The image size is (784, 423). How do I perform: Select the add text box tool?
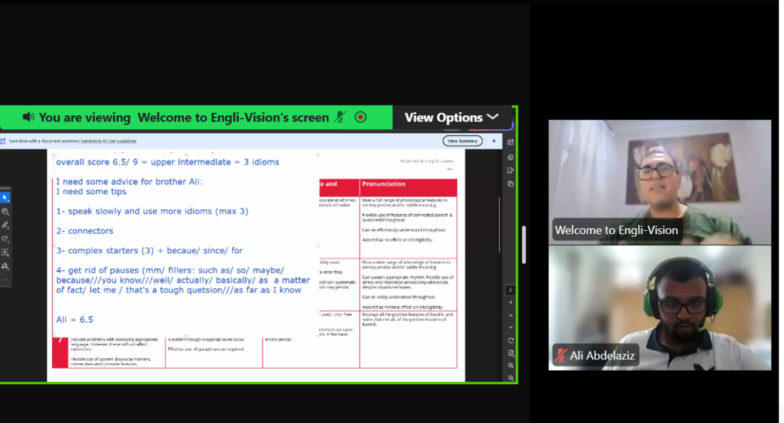click(x=5, y=252)
